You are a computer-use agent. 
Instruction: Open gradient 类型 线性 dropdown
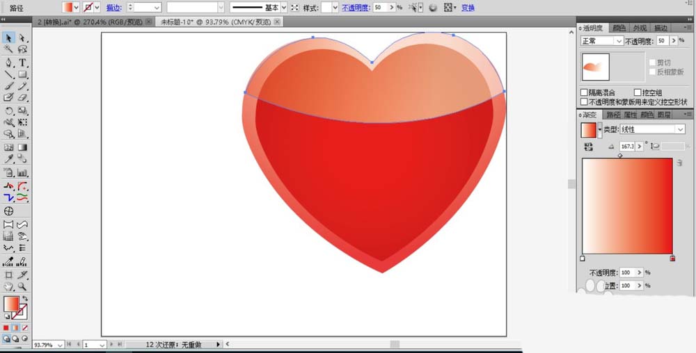(651, 129)
